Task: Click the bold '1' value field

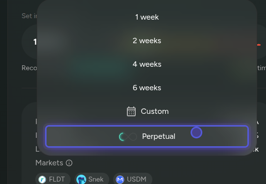Action: [x=35, y=42]
